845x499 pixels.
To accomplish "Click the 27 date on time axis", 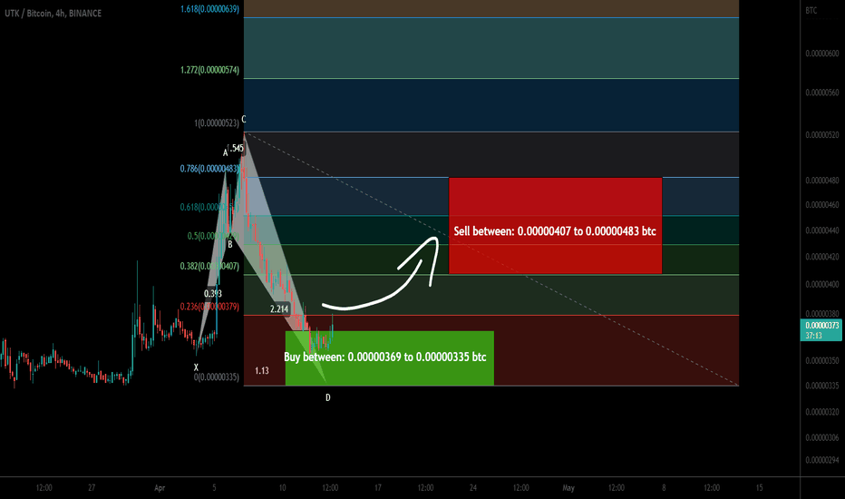I will coord(92,488).
